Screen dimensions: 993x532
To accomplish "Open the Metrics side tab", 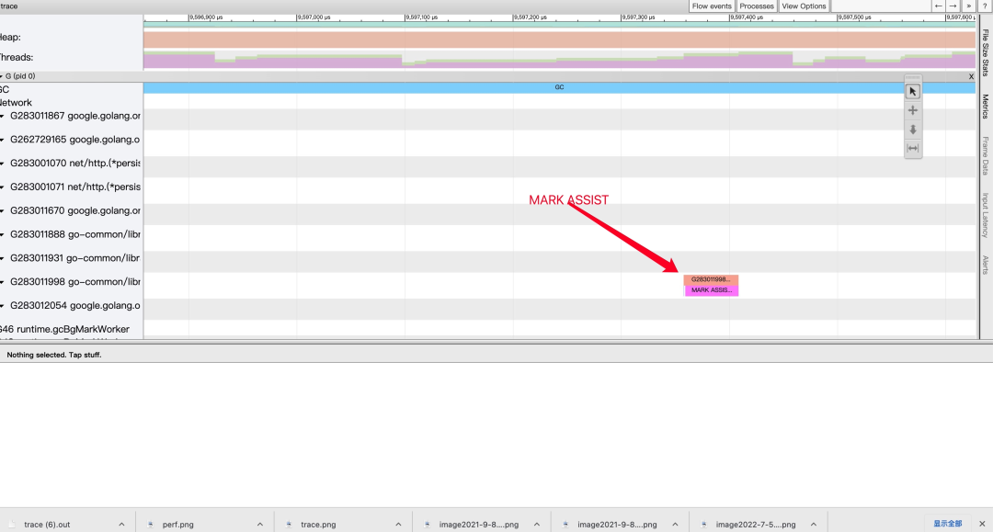I will click(986, 107).
